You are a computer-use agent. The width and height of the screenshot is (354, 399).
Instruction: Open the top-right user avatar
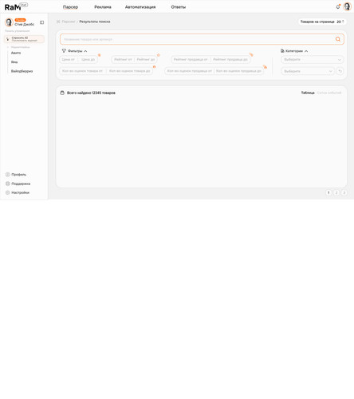point(348,6)
